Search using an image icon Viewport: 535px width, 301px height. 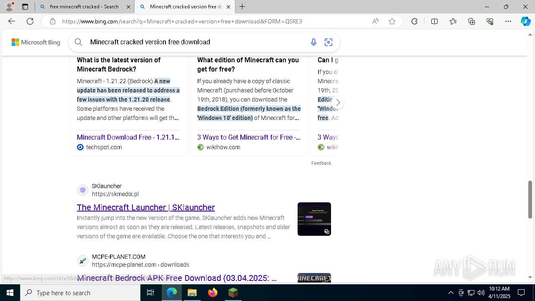329,42
